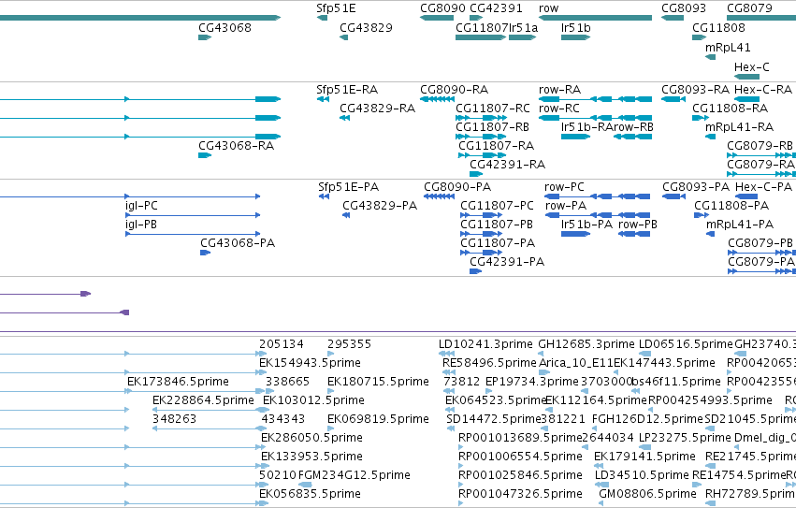Open the CG11807-RC transcript label

(x=492, y=109)
